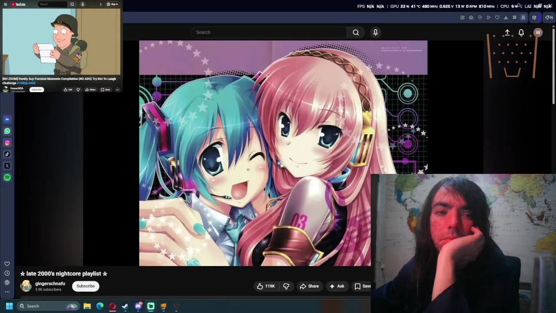This screenshot has width=556, height=313.
Task: Click the Windows taskbar search box
Action: click(x=48, y=306)
